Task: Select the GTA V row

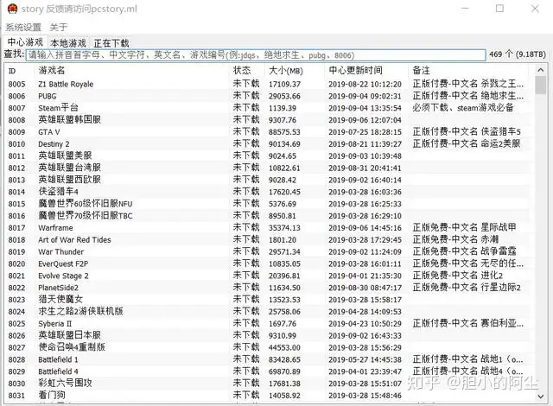Action: 267,132
